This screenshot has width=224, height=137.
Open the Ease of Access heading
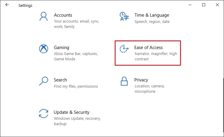(x=148, y=48)
